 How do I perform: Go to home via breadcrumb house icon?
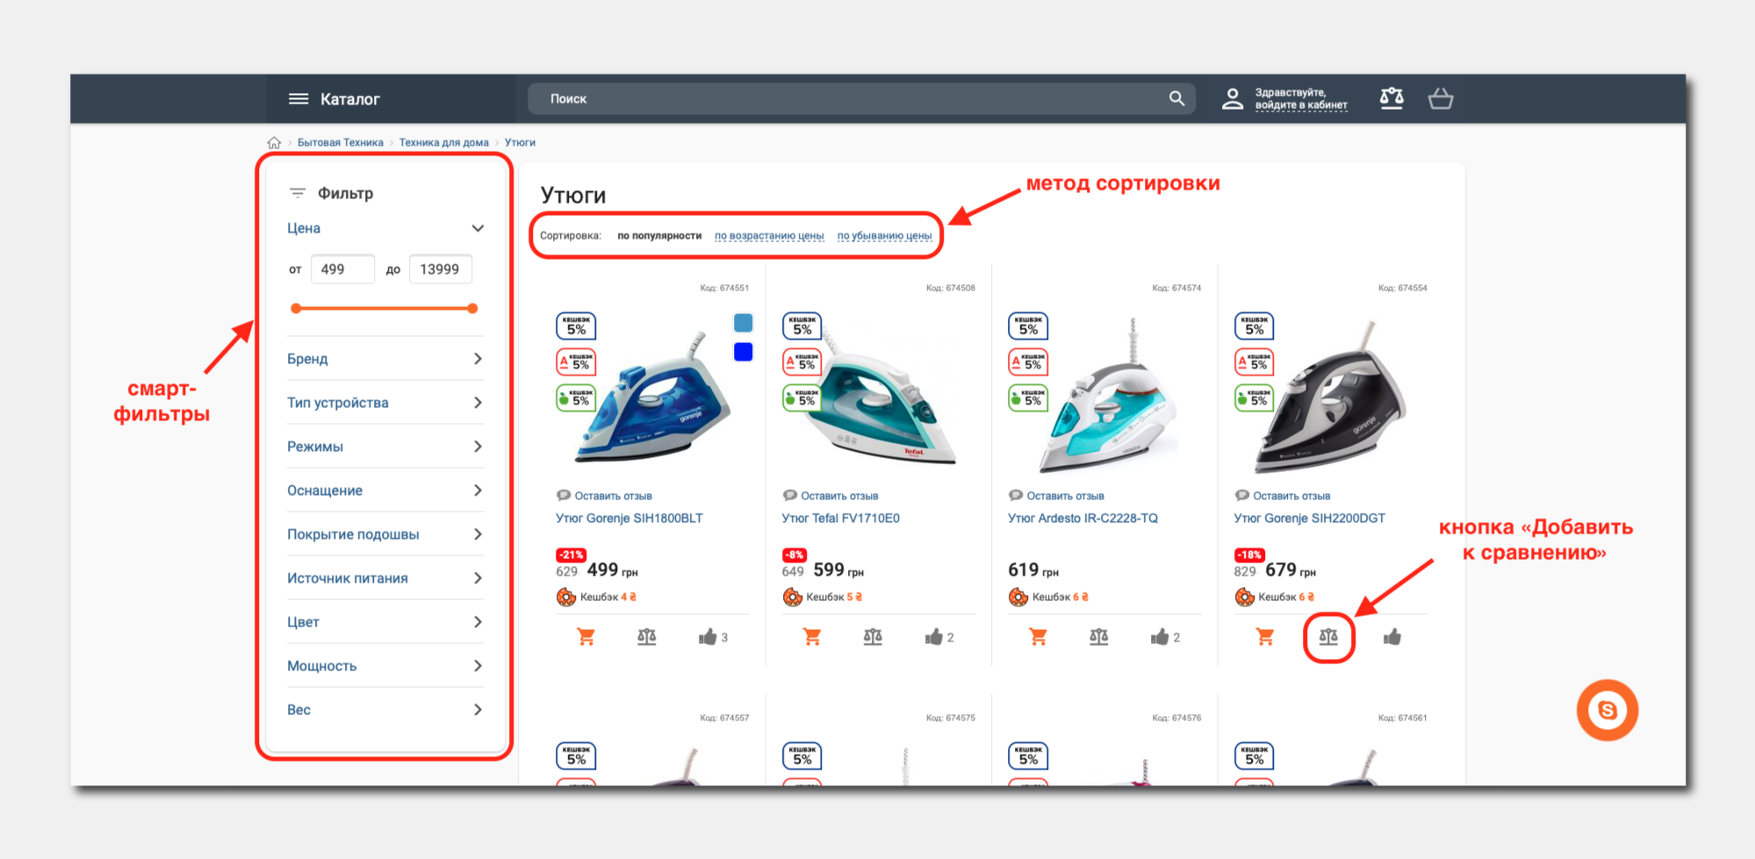pyautogui.click(x=274, y=142)
